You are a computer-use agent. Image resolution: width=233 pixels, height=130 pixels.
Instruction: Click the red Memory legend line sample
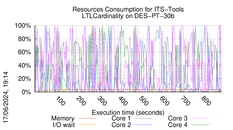coord(87,118)
